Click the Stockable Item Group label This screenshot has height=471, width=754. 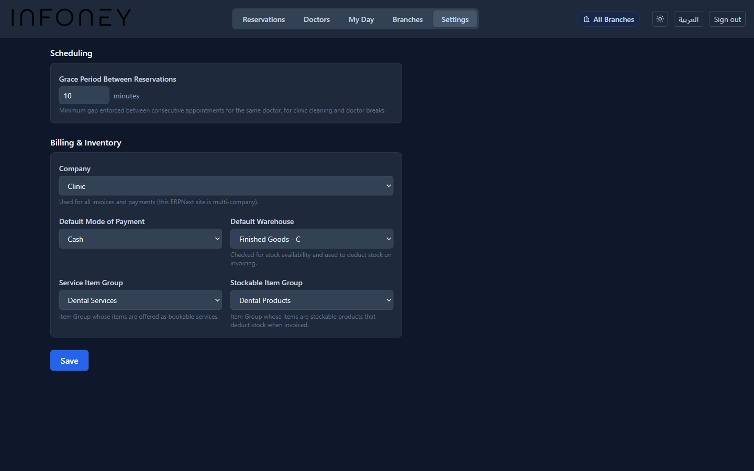(x=267, y=283)
